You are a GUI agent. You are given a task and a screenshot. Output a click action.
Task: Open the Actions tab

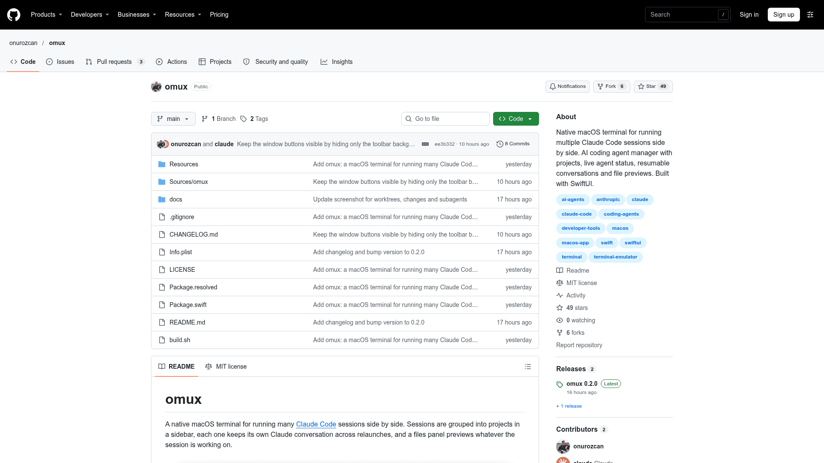[172, 62]
